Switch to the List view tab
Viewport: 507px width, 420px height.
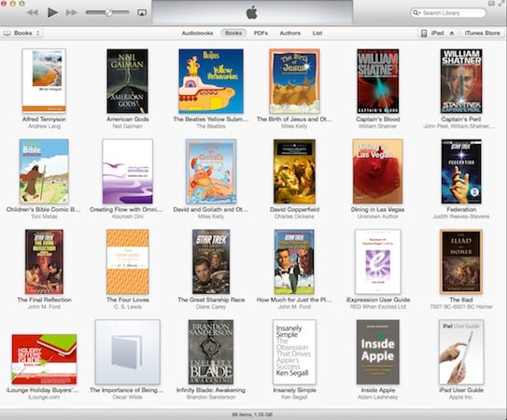(317, 33)
